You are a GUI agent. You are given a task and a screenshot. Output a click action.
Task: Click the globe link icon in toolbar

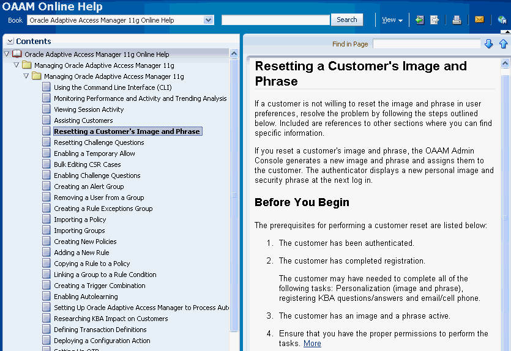pos(502,20)
